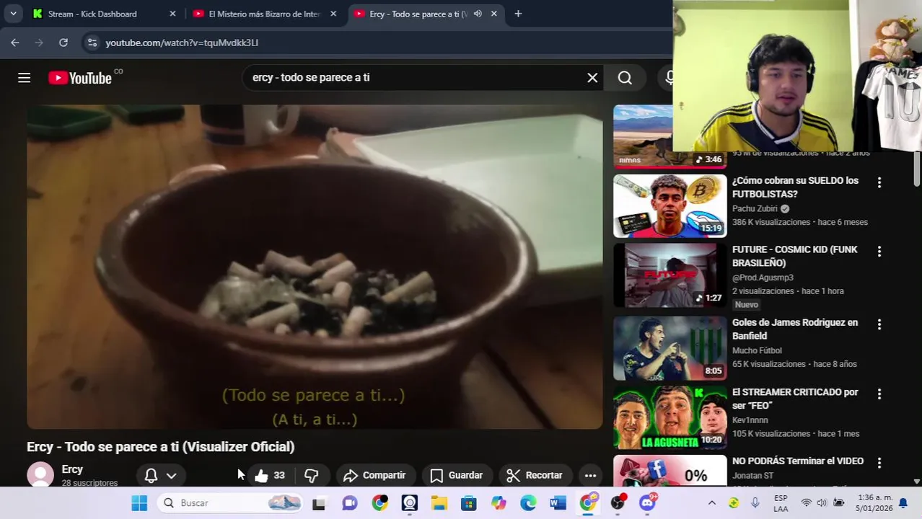This screenshot has width=922, height=519.
Task: Open El STREAMER CRITICADO video thumbnail
Action: coord(670,417)
